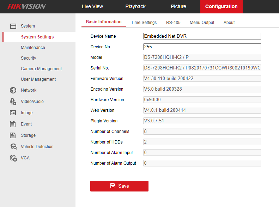Go to Camera Management
The width and height of the screenshot is (279, 207).
tap(41, 69)
